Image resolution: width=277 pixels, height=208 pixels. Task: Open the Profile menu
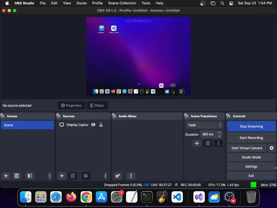(x=97, y=3)
